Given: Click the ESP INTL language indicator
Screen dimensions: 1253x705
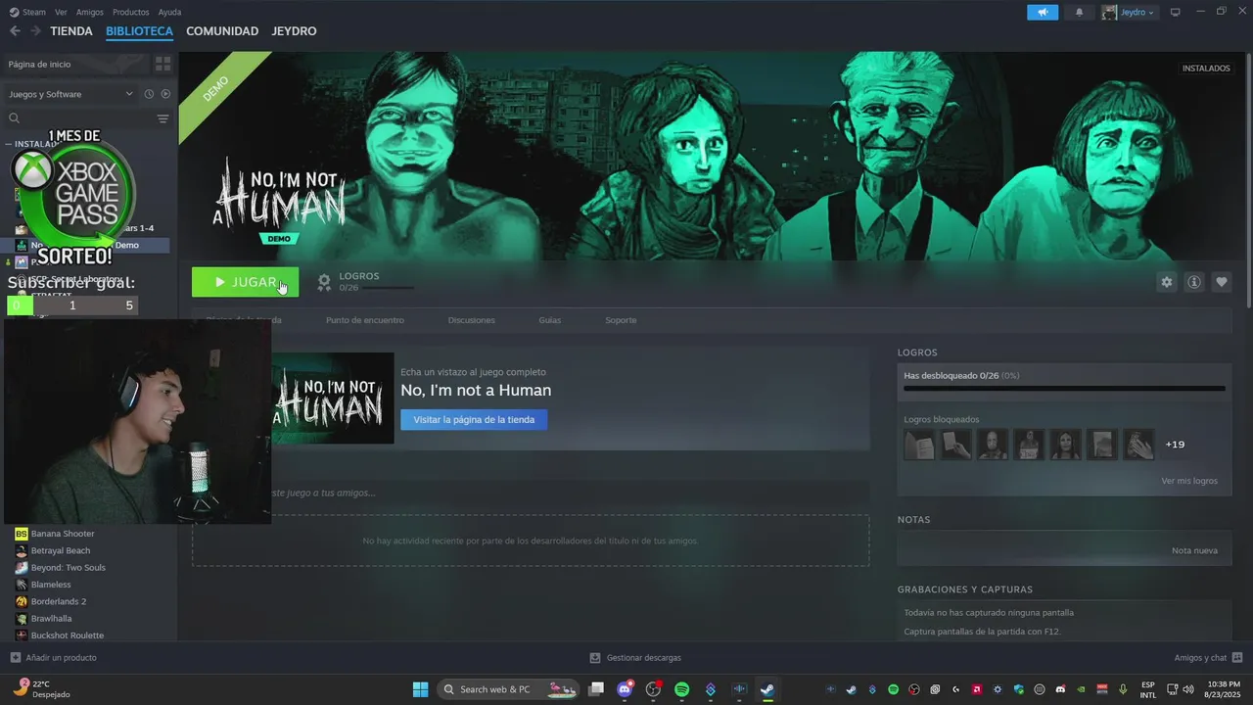Looking at the screenshot, I should pos(1148,689).
